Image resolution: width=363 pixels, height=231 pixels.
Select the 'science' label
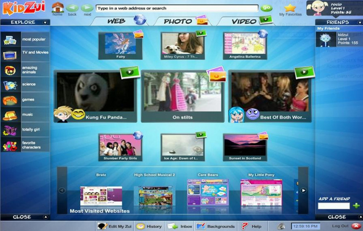tap(29, 84)
